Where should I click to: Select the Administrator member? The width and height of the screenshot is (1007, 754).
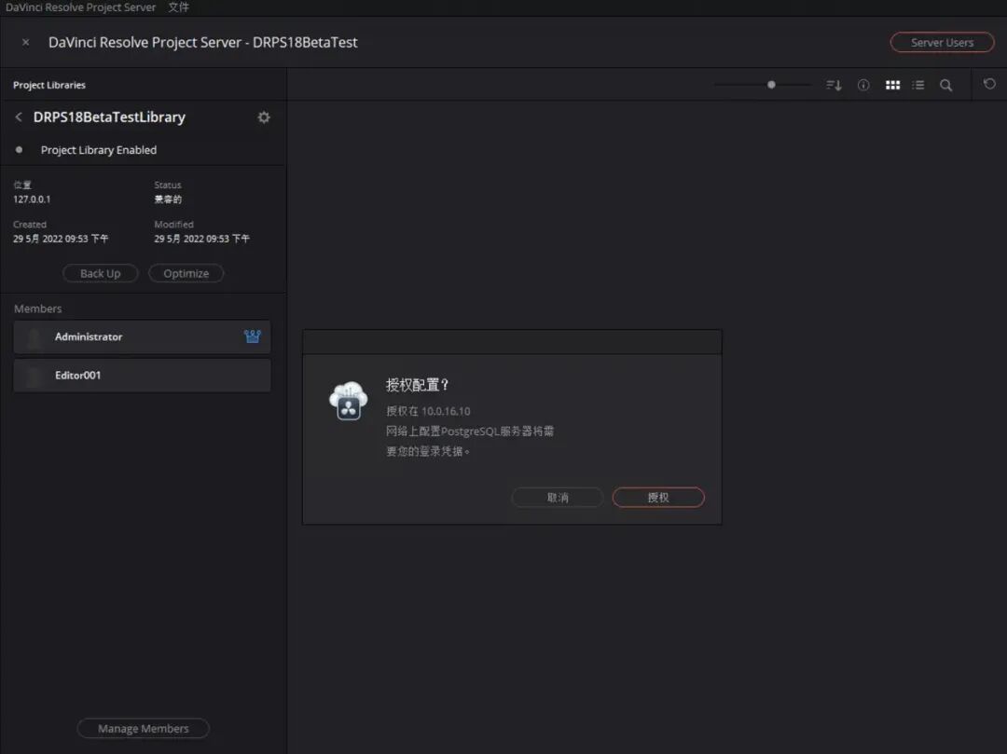(x=142, y=336)
